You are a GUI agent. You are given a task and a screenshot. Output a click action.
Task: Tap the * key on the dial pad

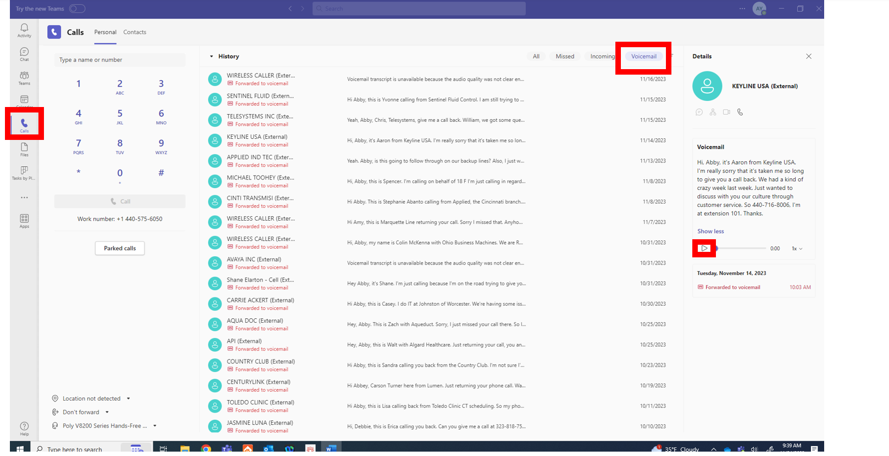click(79, 173)
